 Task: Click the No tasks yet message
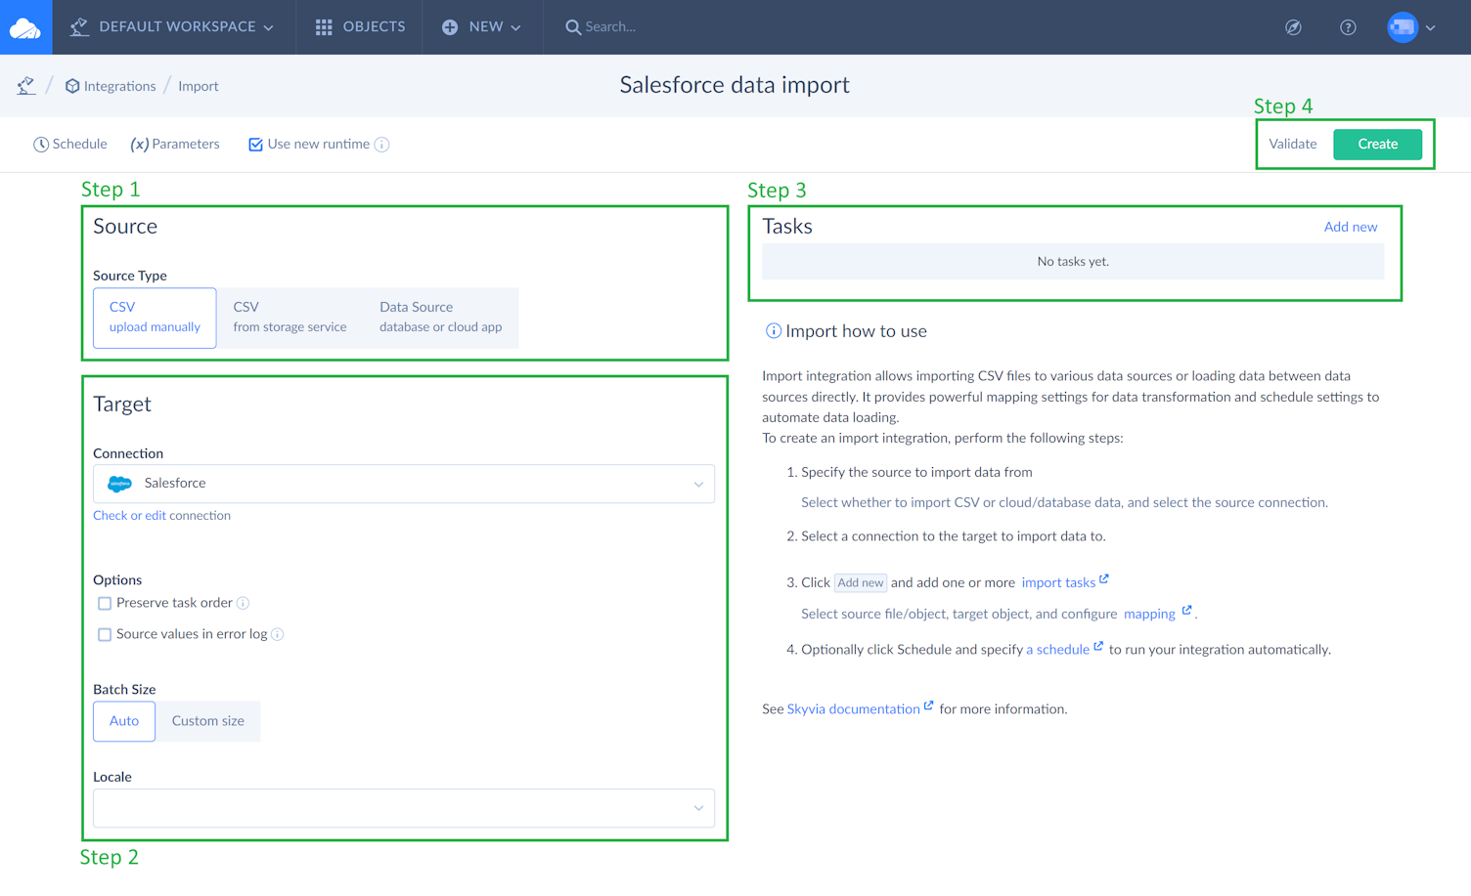pyautogui.click(x=1073, y=262)
